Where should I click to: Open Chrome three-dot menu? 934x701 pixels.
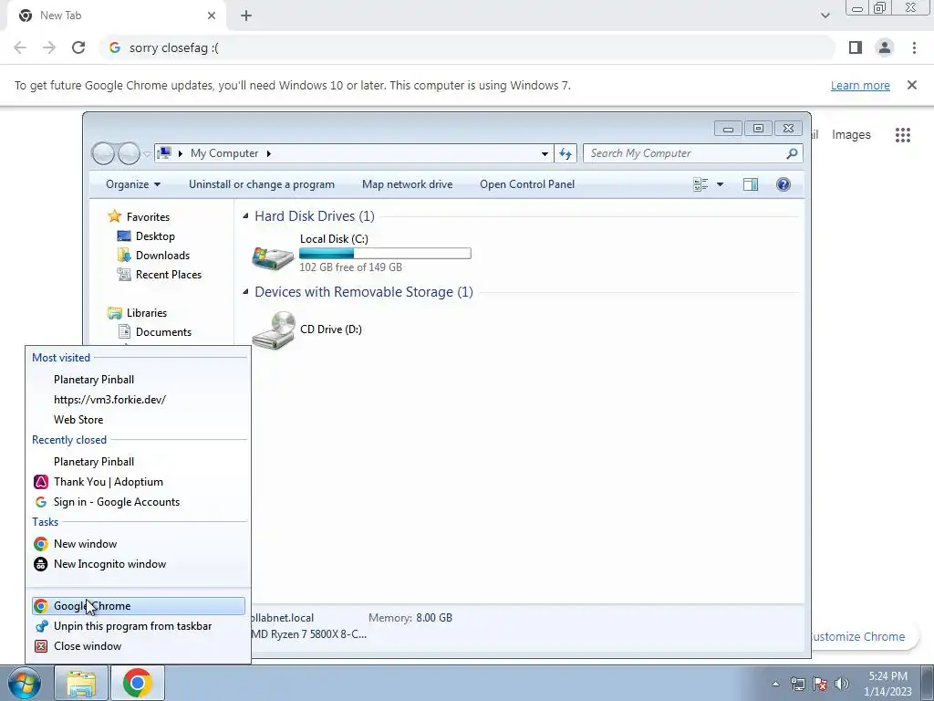914,47
